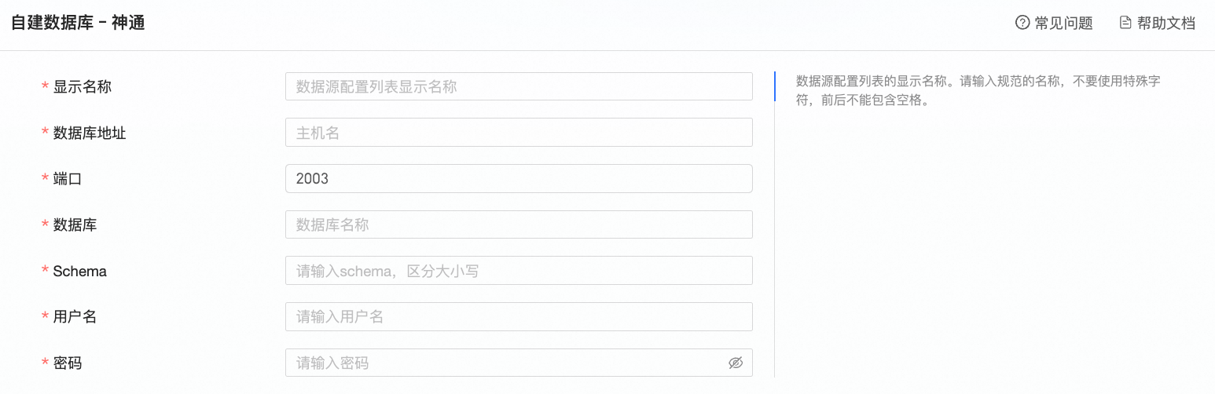Image resolution: width=1215 pixels, height=394 pixels.
Task: Click the 自建数据库 - 神通 page title
Action: click(78, 23)
